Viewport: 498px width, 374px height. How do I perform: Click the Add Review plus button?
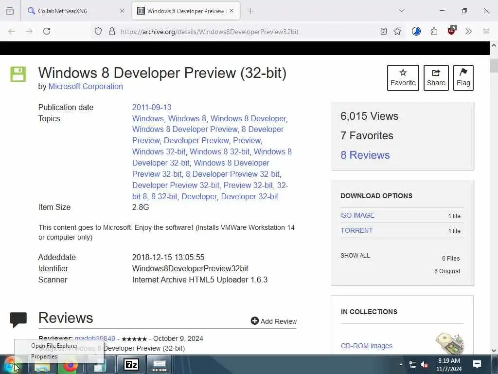click(x=273, y=321)
